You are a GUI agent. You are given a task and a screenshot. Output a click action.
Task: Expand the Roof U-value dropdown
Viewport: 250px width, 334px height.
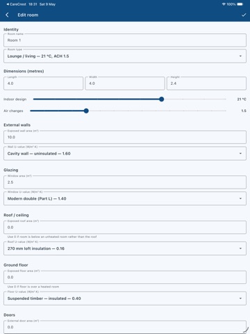(x=125, y=248)
